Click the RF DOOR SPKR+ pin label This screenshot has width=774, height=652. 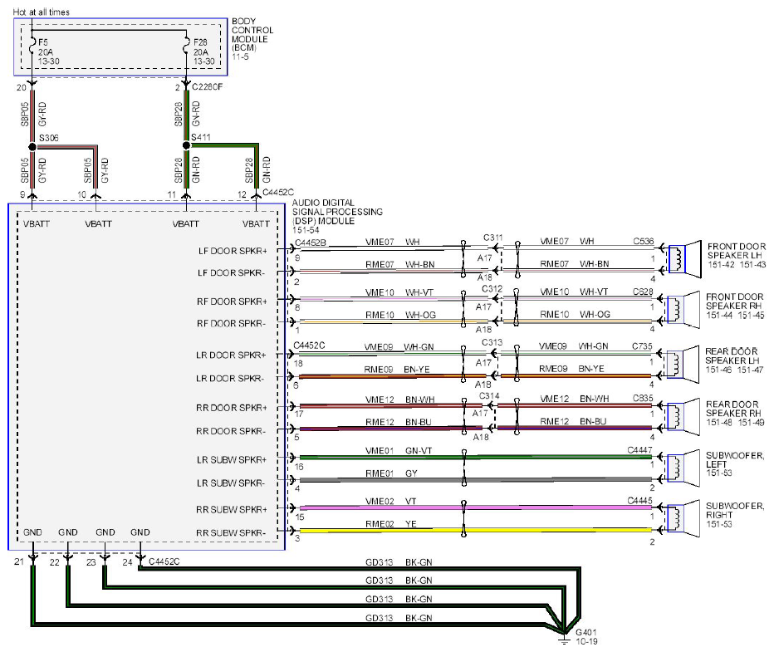tap(232, 301)
